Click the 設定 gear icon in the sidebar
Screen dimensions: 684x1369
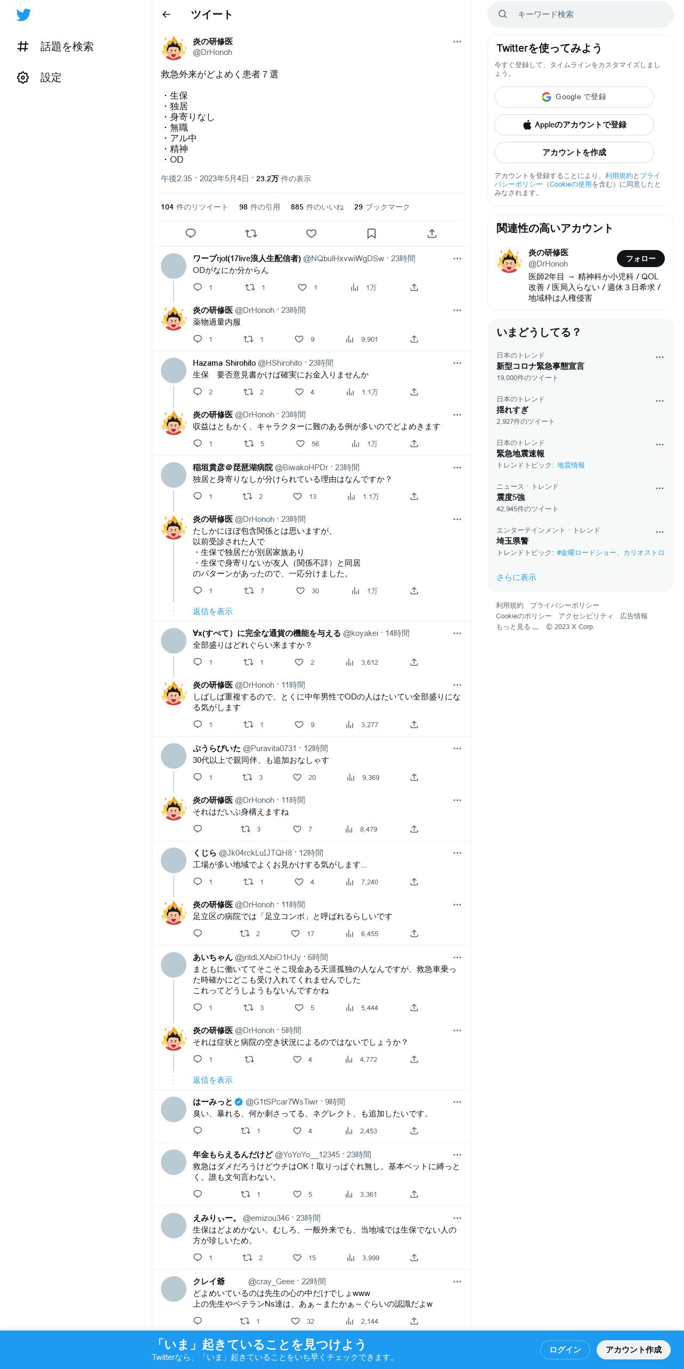coord(23,78)
